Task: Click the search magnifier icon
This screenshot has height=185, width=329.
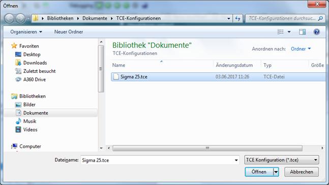Action: click(x=320, y=18)
